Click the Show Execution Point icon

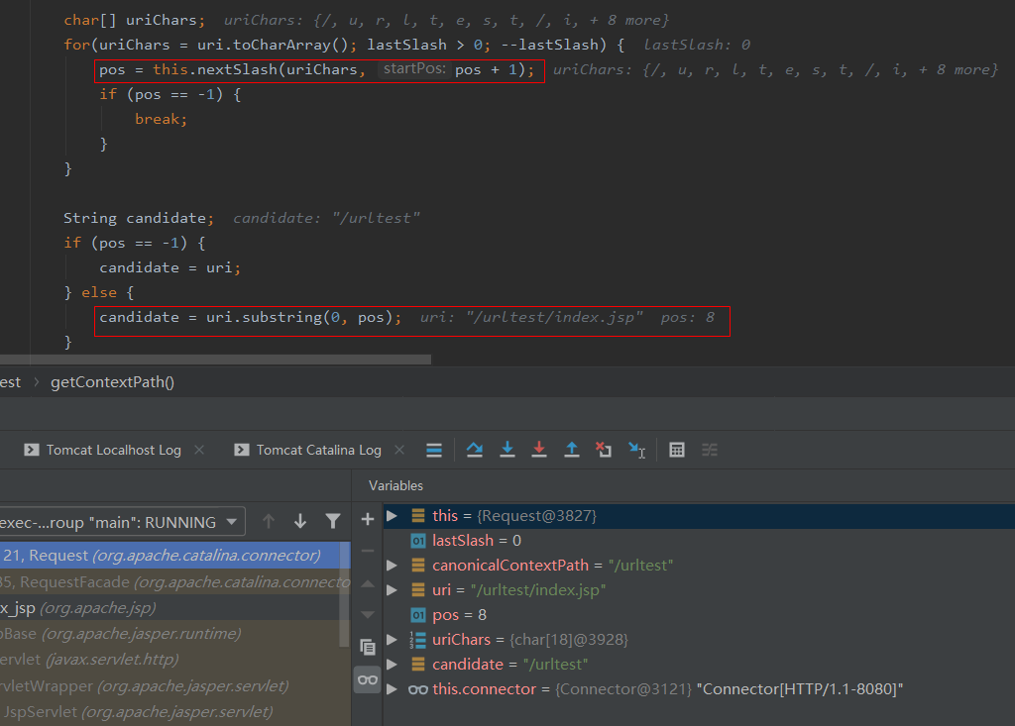[x=434, y=450]
